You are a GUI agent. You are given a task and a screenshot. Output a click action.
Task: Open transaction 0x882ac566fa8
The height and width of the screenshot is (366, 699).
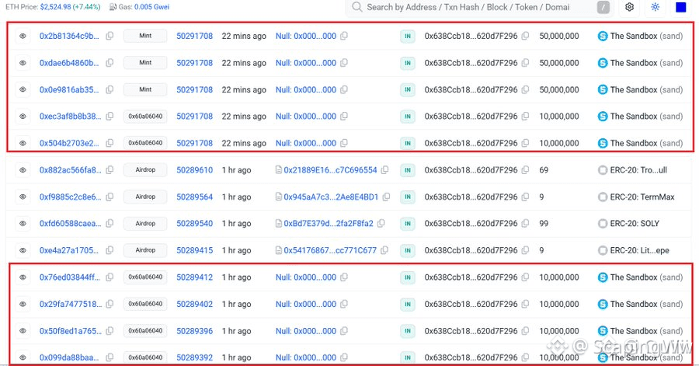click(x=70, y=170)
